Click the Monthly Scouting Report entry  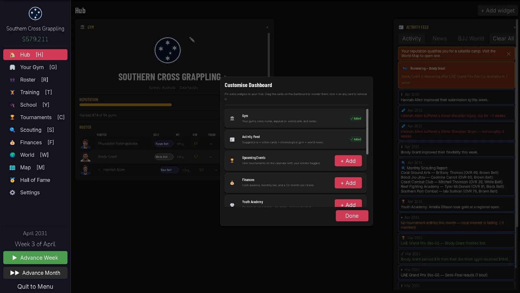point(456,177)
